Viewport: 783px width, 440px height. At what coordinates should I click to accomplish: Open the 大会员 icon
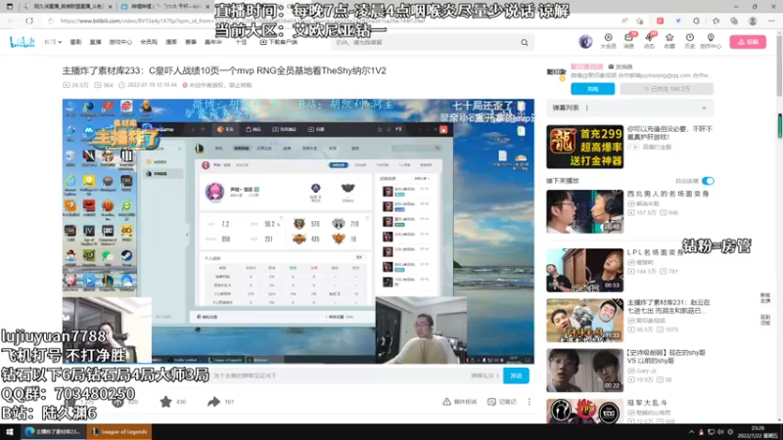(x=608, y=41)
